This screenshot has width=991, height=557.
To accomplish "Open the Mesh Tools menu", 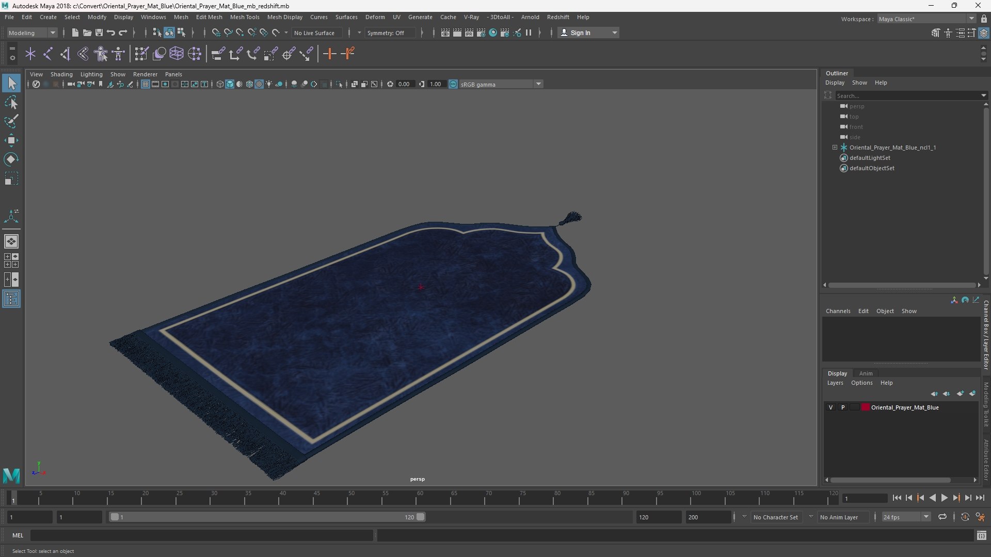I will [x=244, y=17].
